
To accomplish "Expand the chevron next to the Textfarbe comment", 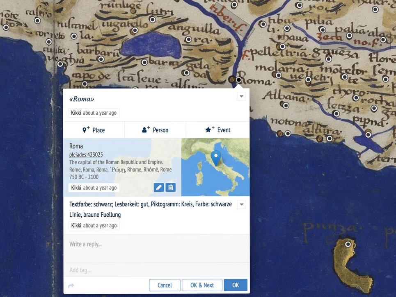I will click(x=241, y=204).
